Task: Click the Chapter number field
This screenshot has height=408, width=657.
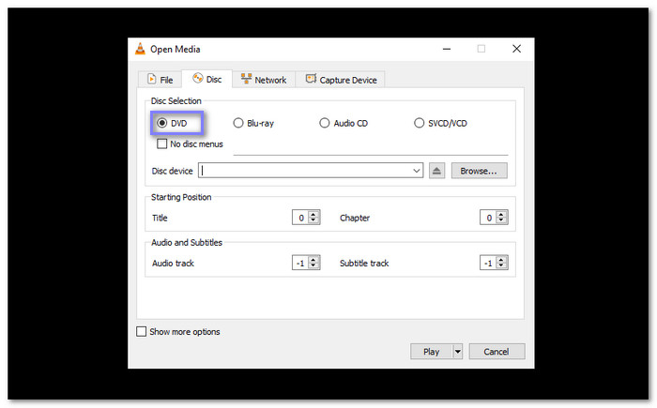Action: pos(488,218)
